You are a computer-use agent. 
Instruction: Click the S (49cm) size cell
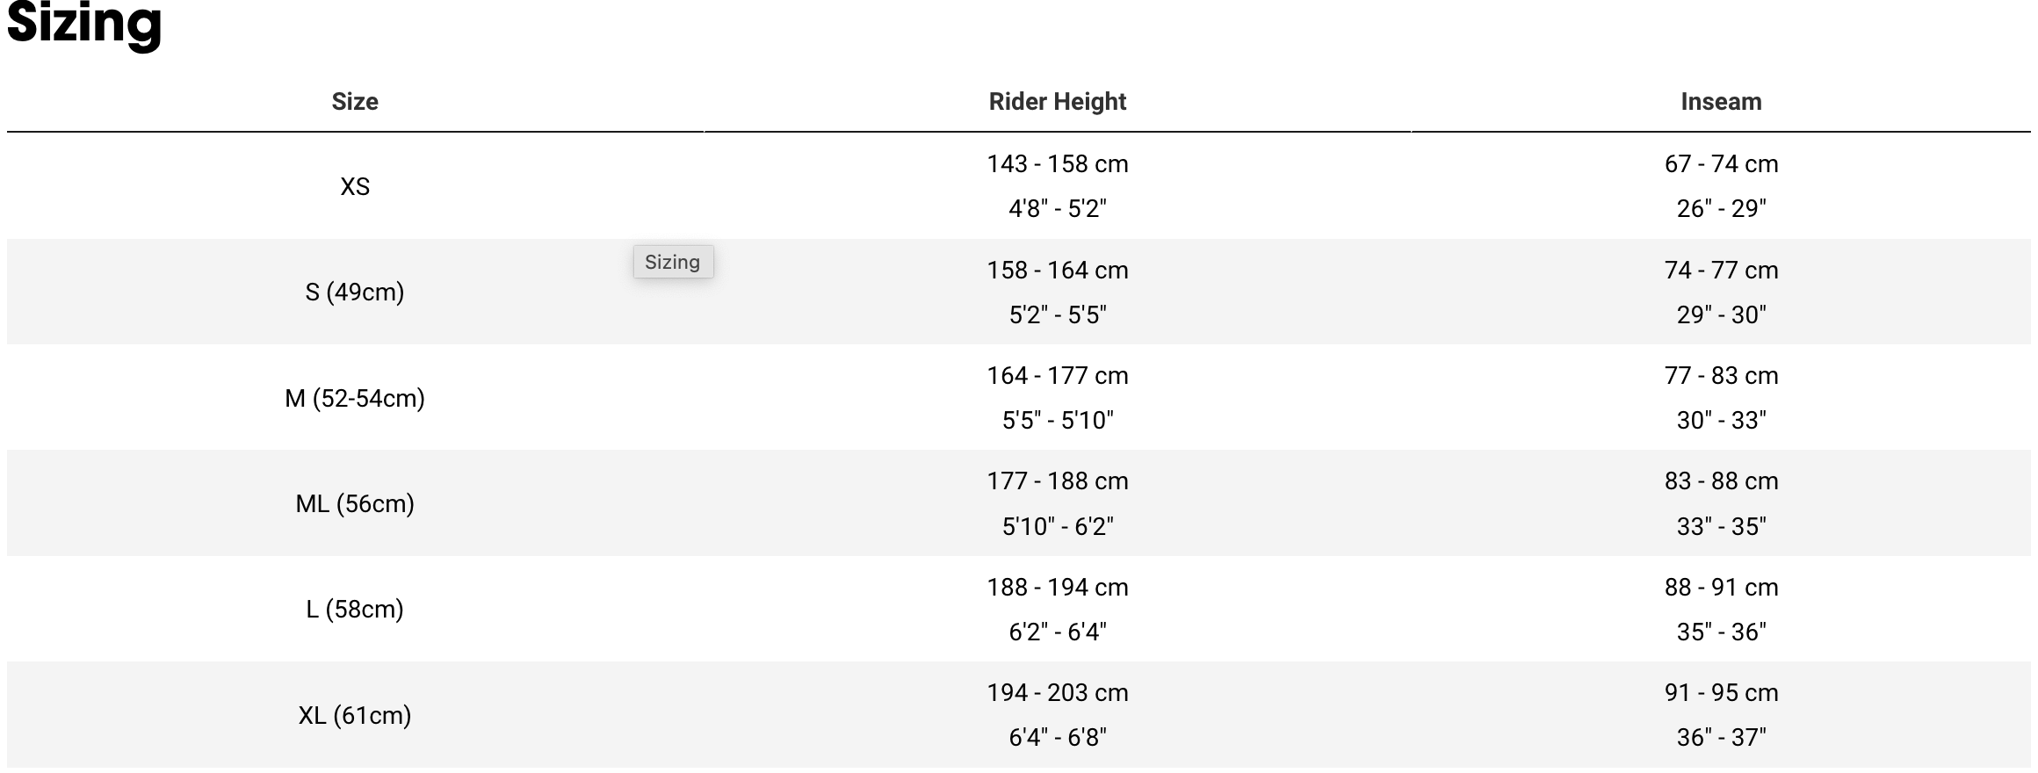point(355,292)
